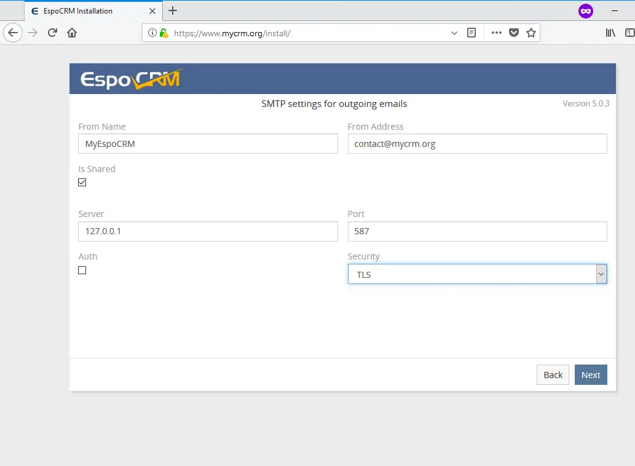Viewport: 635px width, 466px height.
Task: Close the EspoCRM Installation tab
Action: pos(152,11)
